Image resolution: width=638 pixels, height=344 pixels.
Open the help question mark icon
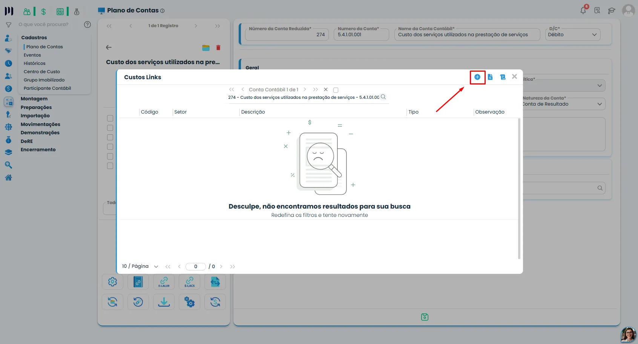click(x=87, y=25)
